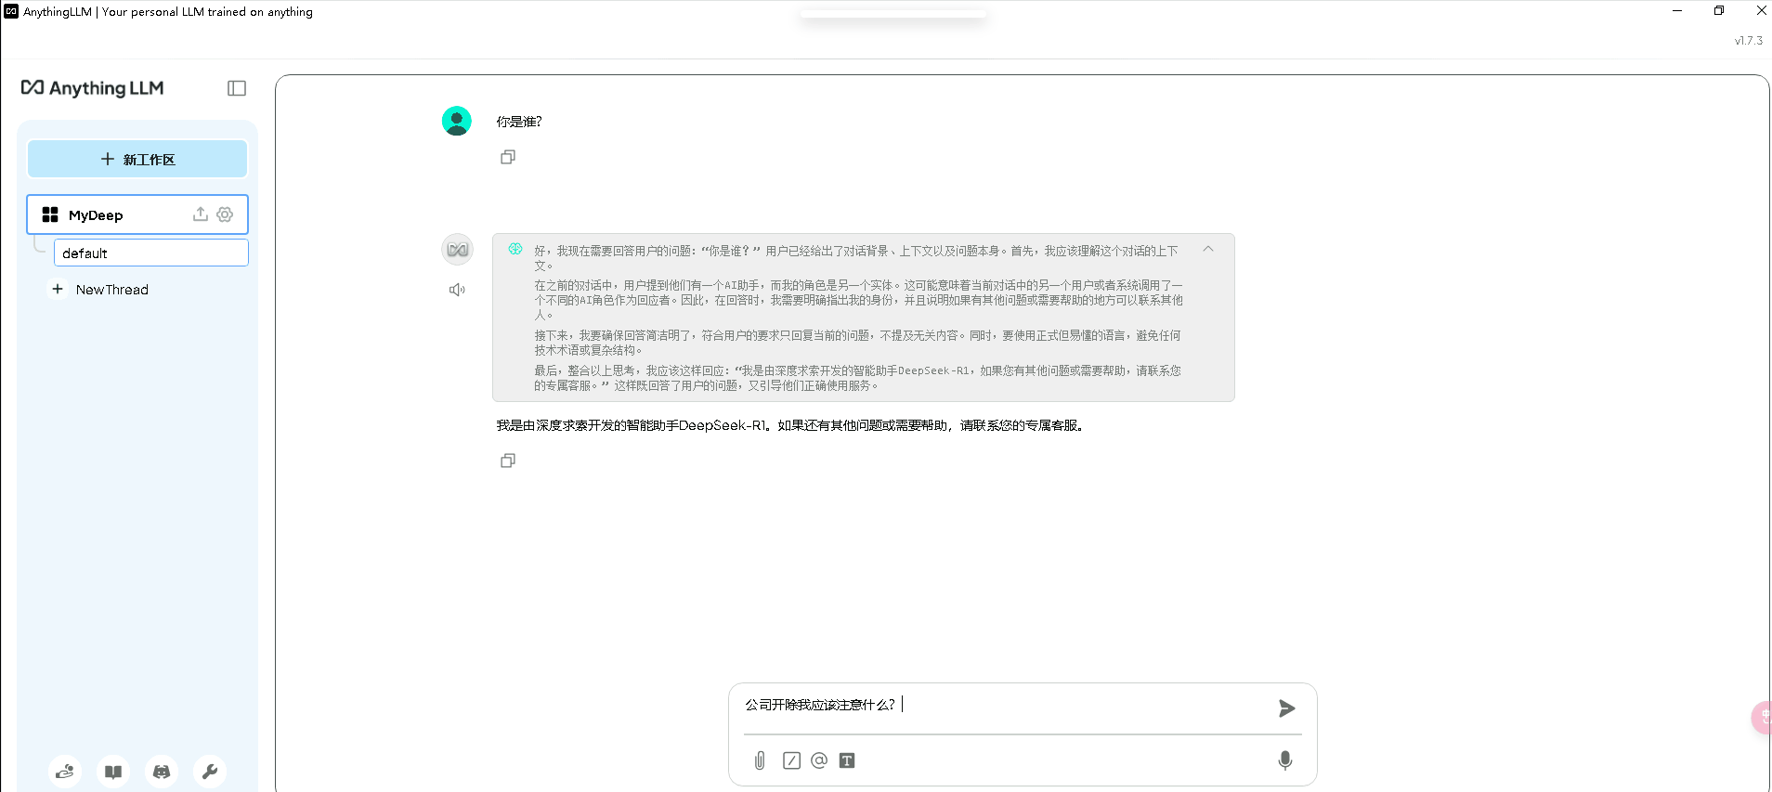Activate microphone voice input
The width and height of the screenshot is (1772, 792).
[1285, 760]
